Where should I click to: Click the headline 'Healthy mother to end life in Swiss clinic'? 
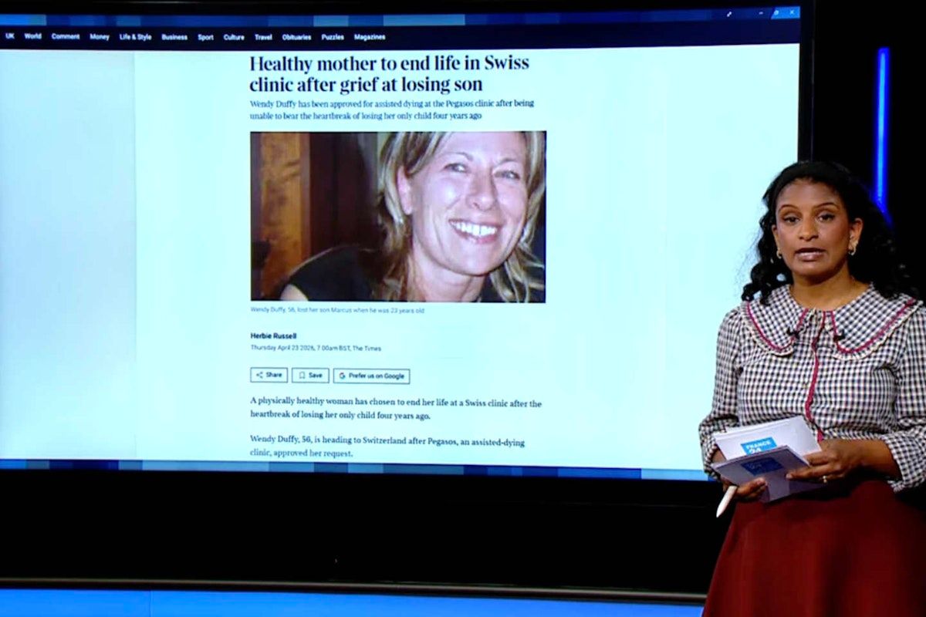(x=389, y=74)
